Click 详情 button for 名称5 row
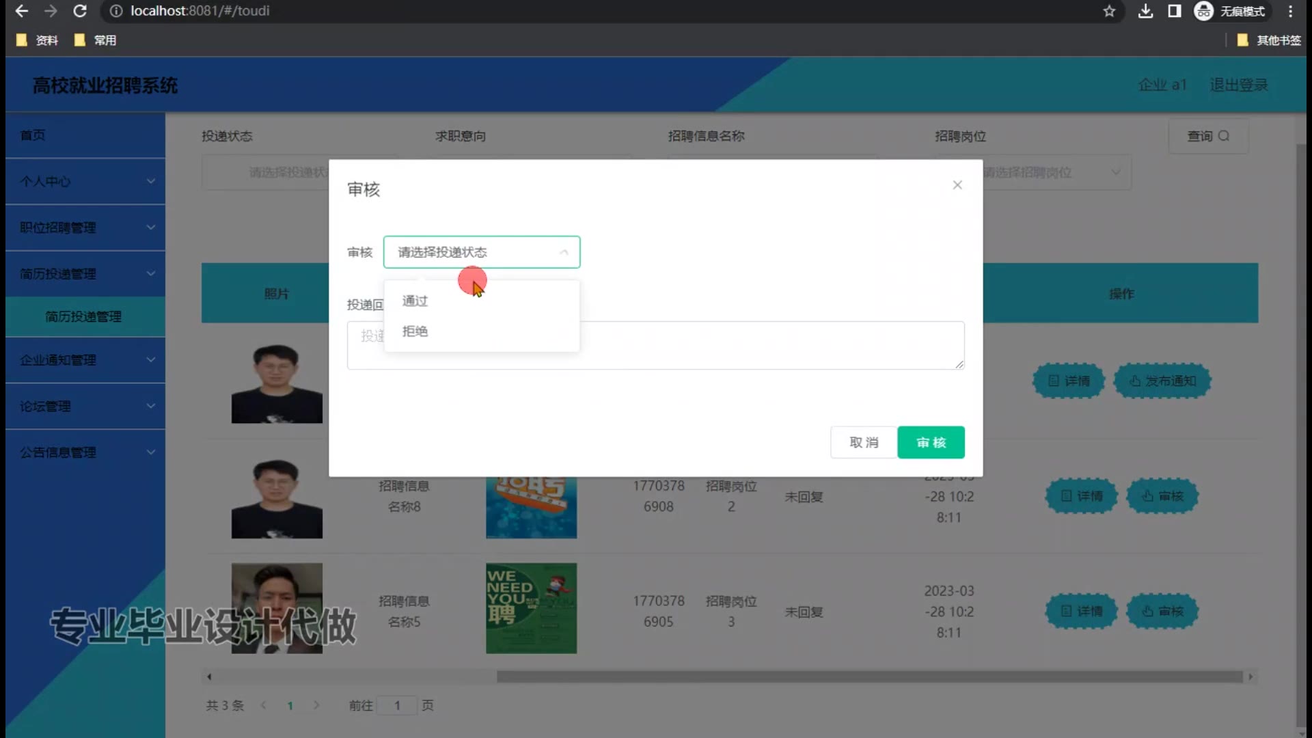 click(1082, 611)
